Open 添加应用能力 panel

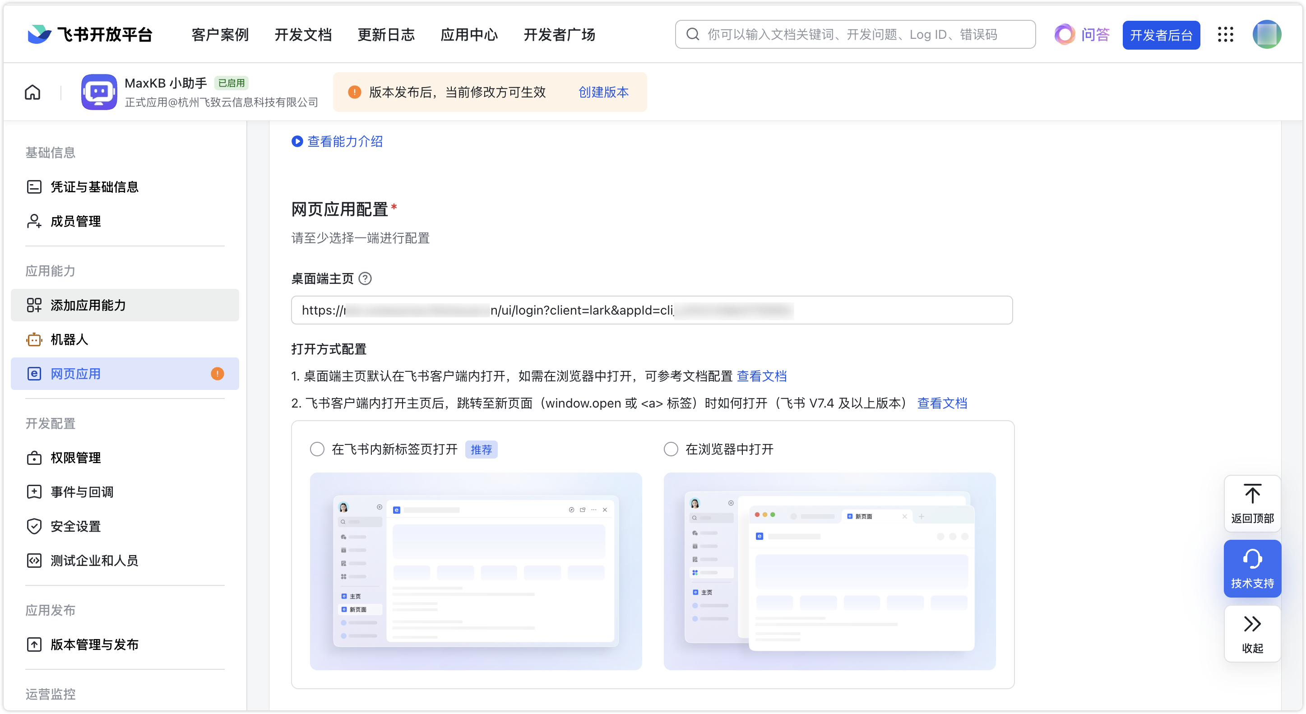[x=89, y=305]
